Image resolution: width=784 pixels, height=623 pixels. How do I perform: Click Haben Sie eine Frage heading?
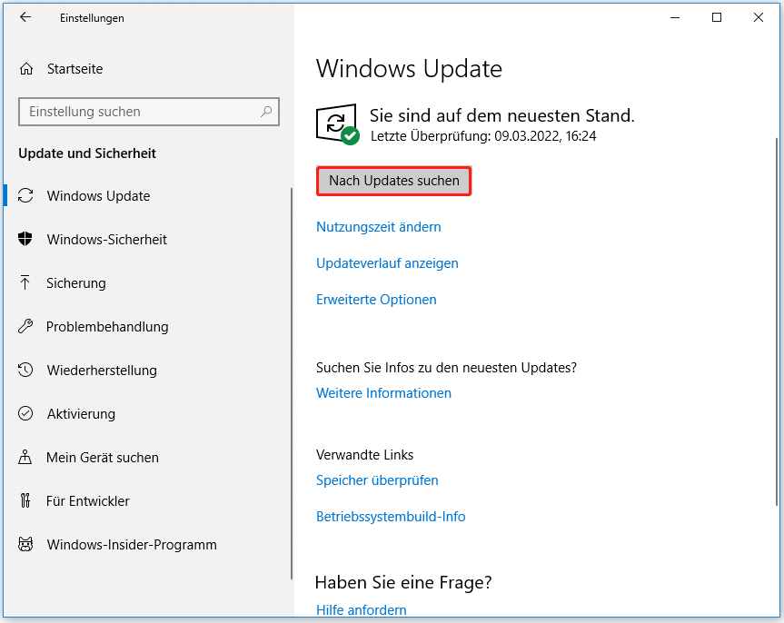coord(403,582)
